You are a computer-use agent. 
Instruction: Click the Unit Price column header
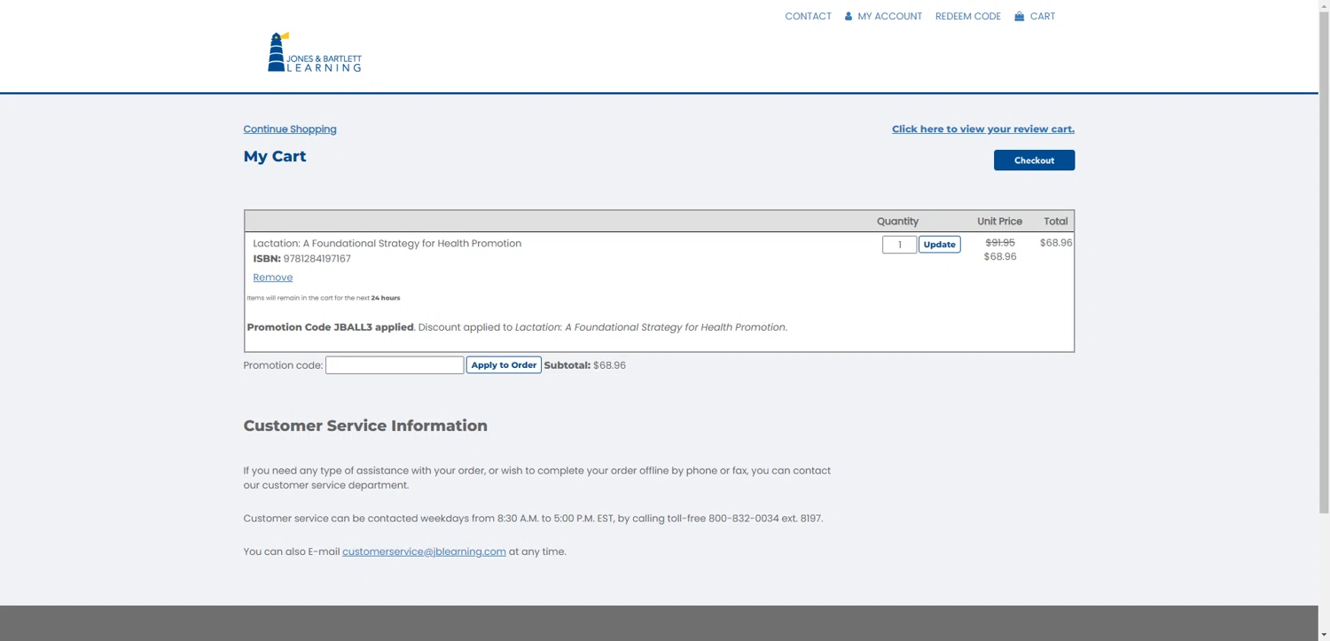tap(999, 222)
